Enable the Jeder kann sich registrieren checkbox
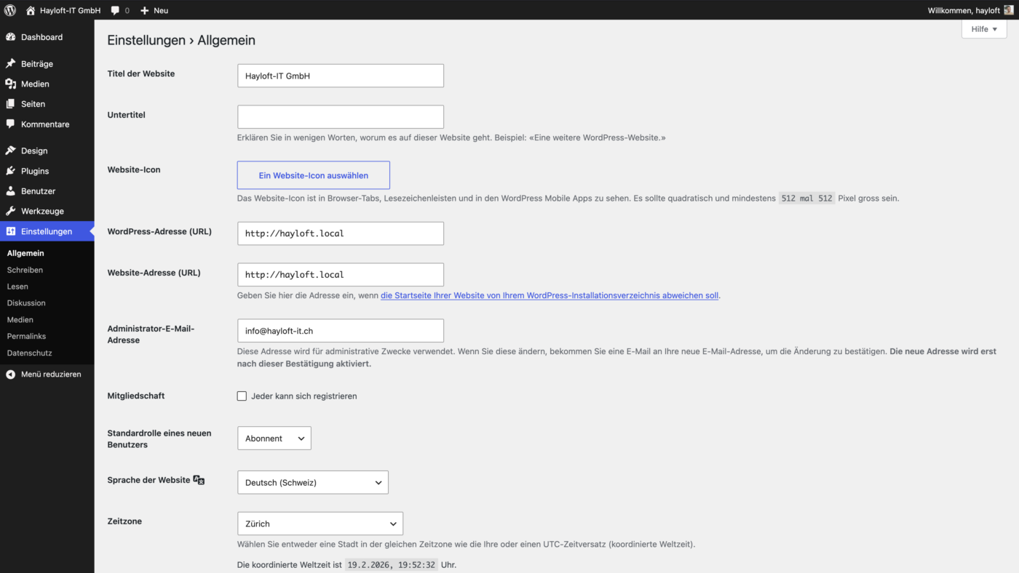 point(242,396)
